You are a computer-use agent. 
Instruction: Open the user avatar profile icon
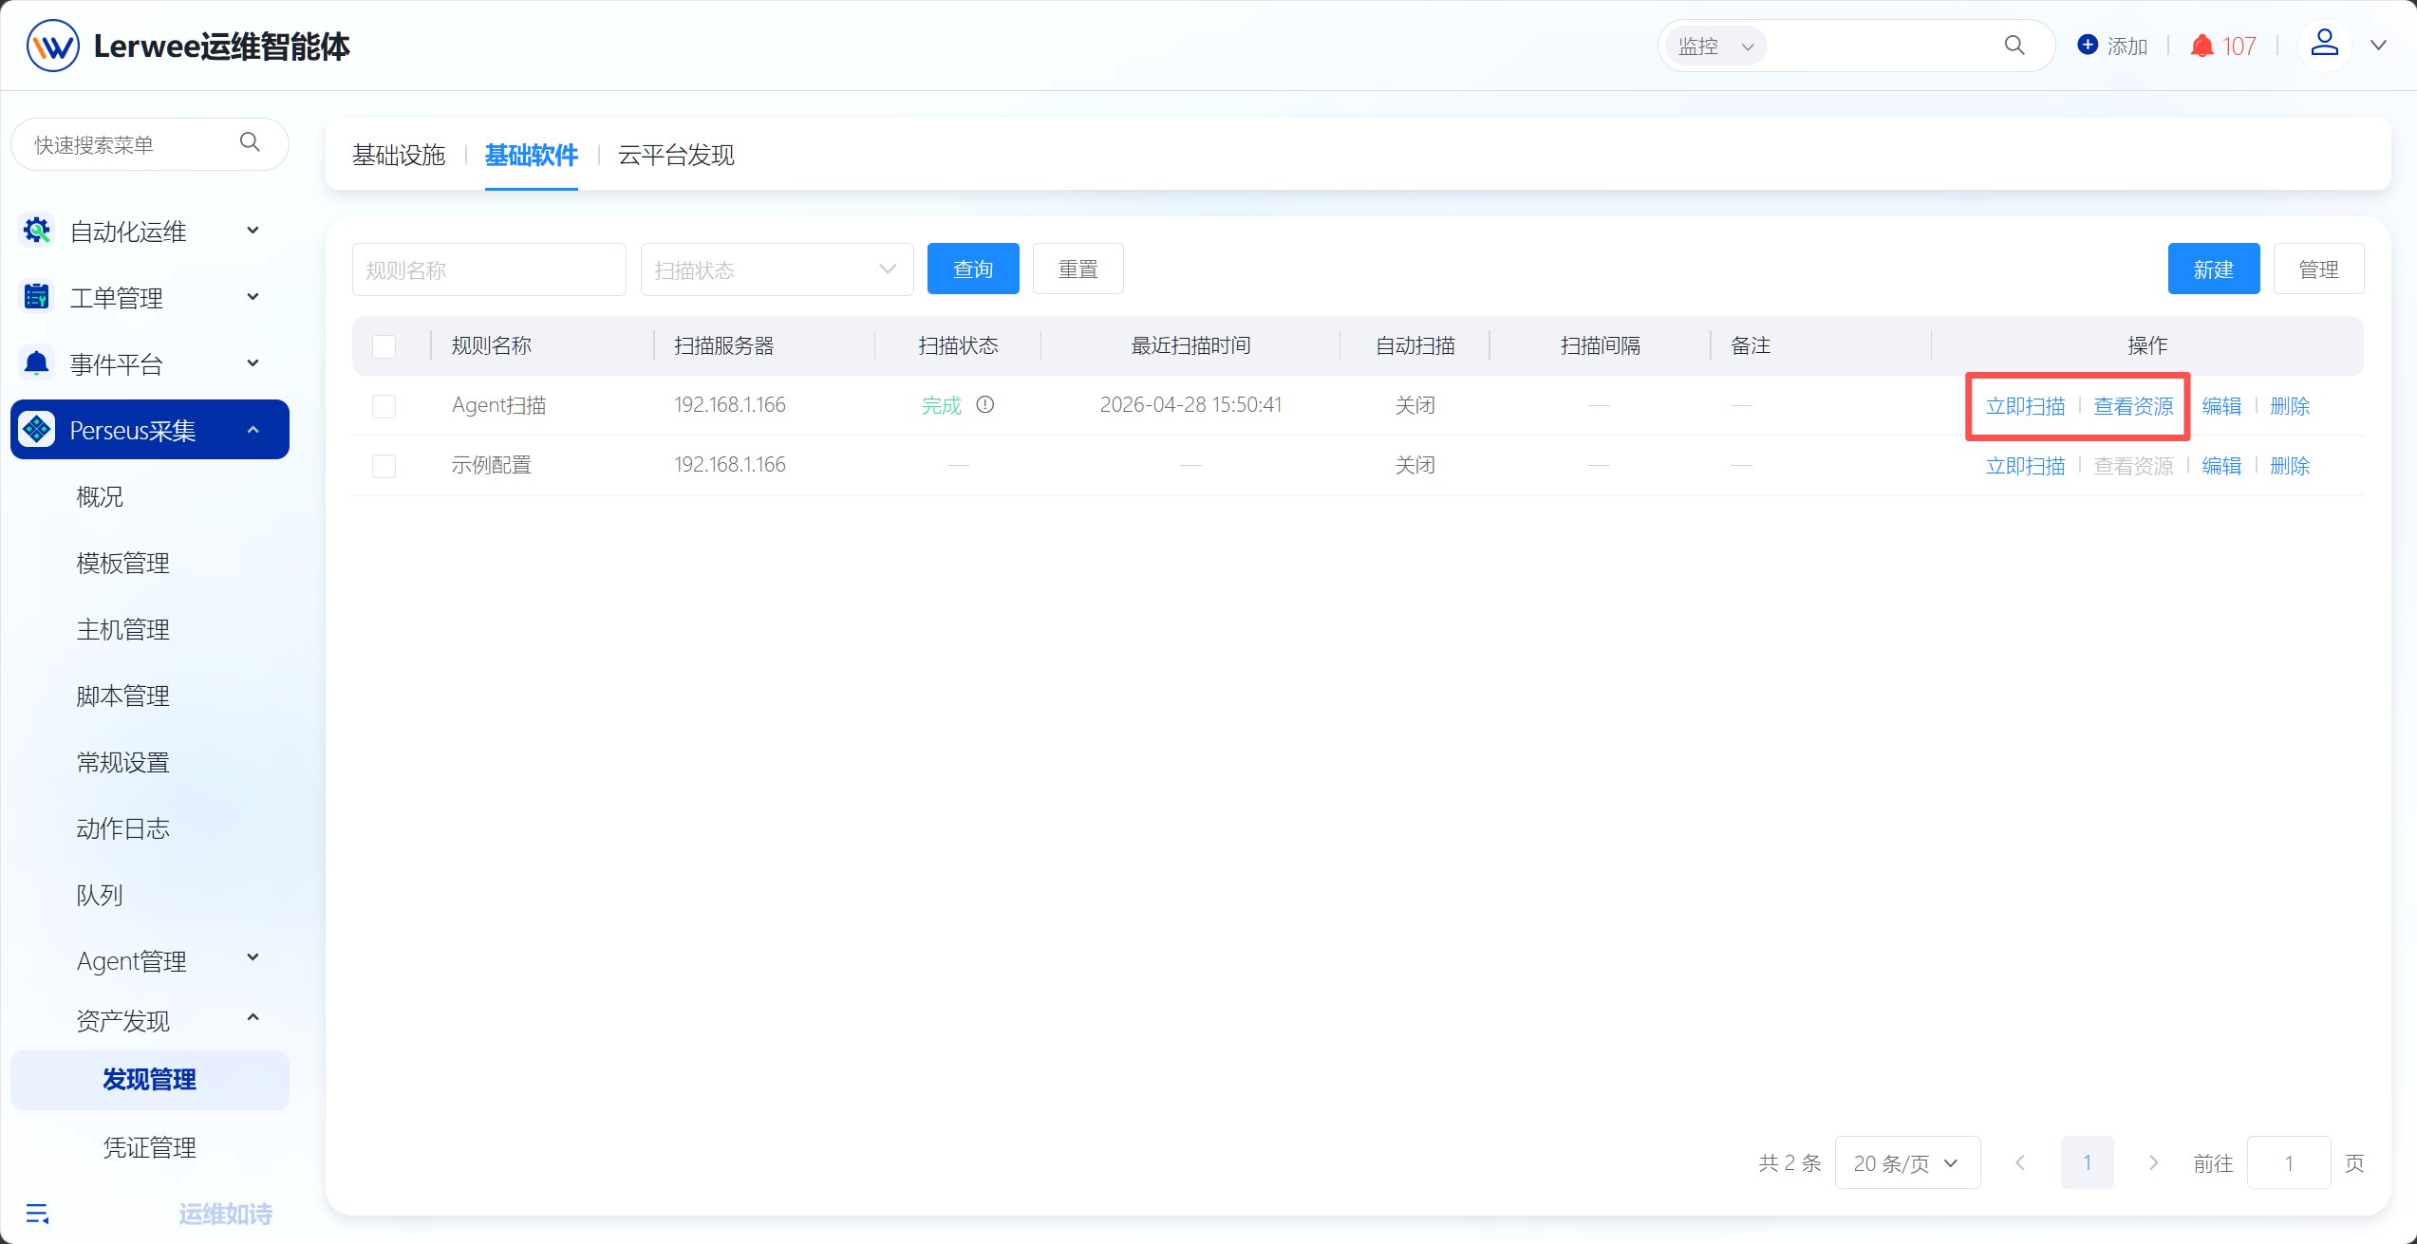[x=2324, y=45]
